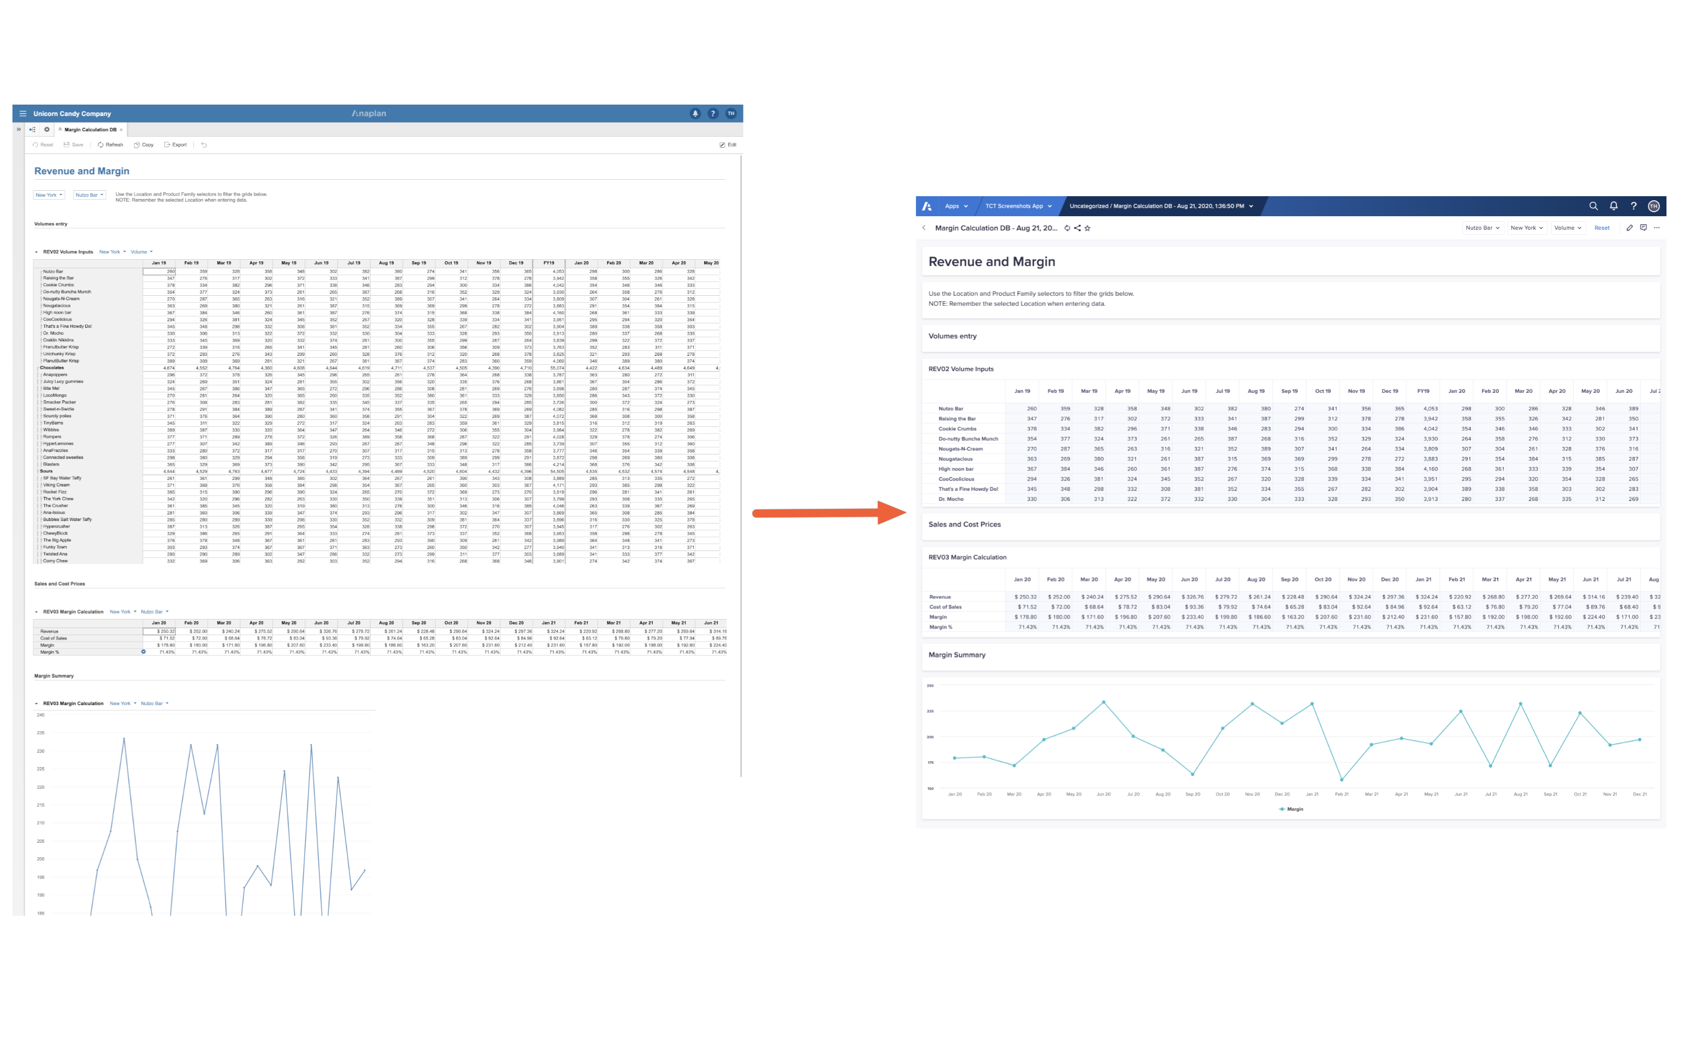Click the edit pencil icon in the new UX
The width and height of the screenshot is (1682, 1051).
[1629, 227]
